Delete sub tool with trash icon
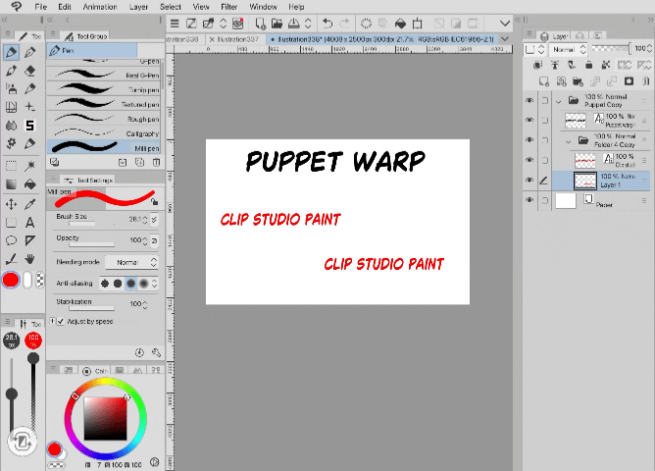This screenshot has height=471, width=655. pyautogui.click(x=156, y=162)
